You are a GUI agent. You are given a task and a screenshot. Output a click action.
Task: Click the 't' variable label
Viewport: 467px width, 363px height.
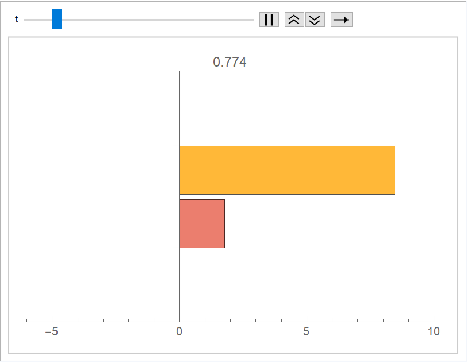pyautogui.click(x=16, y=20)
